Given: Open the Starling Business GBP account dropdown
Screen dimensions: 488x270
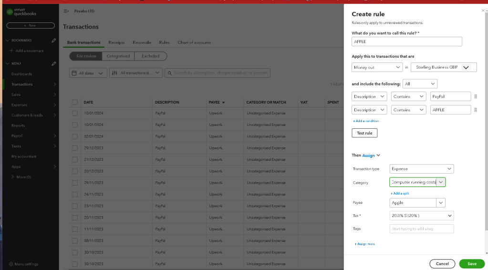Looking at the screenshot, I should 444,67.
